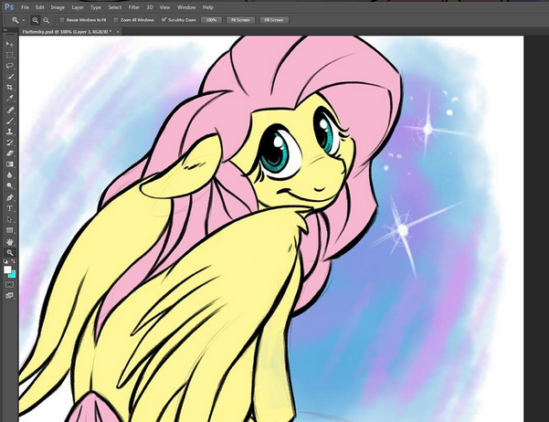This screenshot has width=549, height=422.
Task: Select the Dodge tool
Action: tap(9, 186)
